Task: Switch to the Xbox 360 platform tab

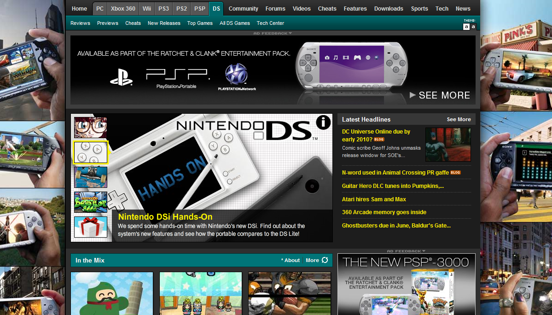Action: [x=123, y=8]
